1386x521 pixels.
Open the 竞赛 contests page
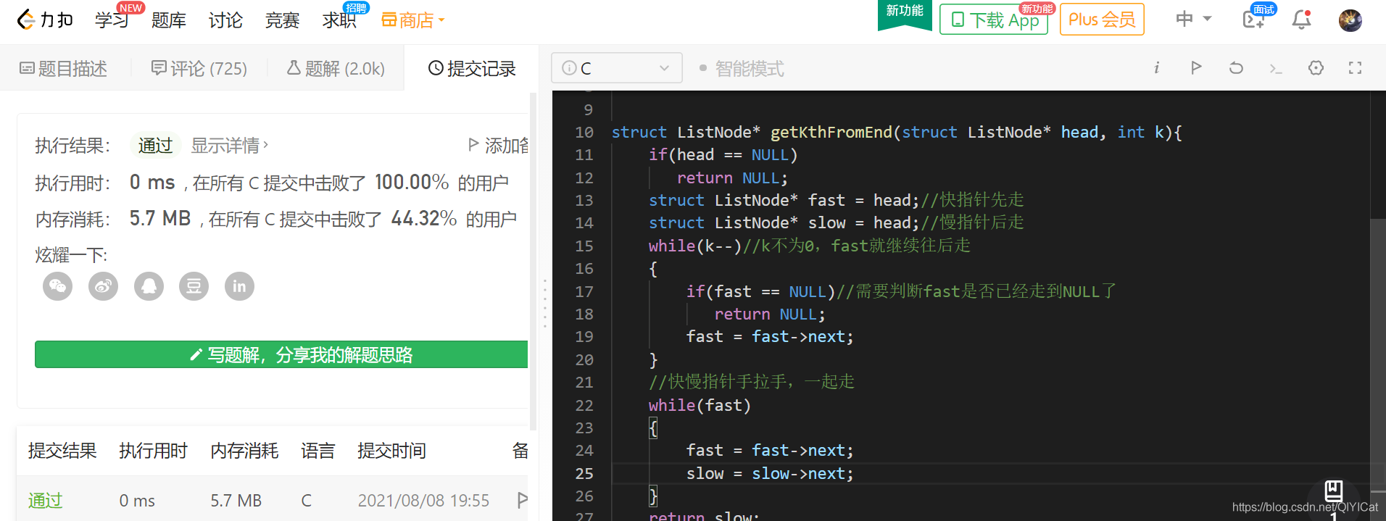[282, 20]
